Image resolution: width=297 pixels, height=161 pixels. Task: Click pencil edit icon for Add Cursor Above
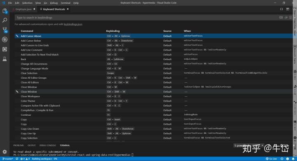17,36
